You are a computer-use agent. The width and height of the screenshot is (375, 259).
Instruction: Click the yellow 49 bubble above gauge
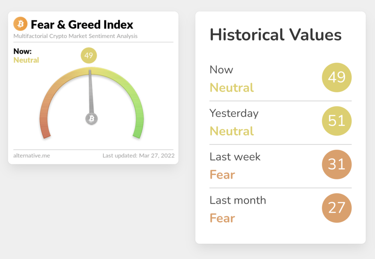(x=89, y=56)
